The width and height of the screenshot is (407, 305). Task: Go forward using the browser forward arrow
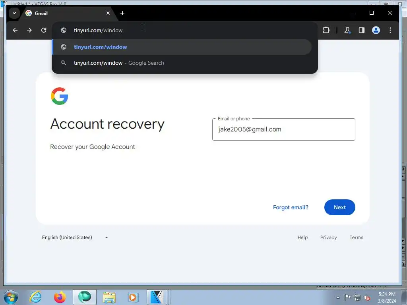tap(29, 30)
